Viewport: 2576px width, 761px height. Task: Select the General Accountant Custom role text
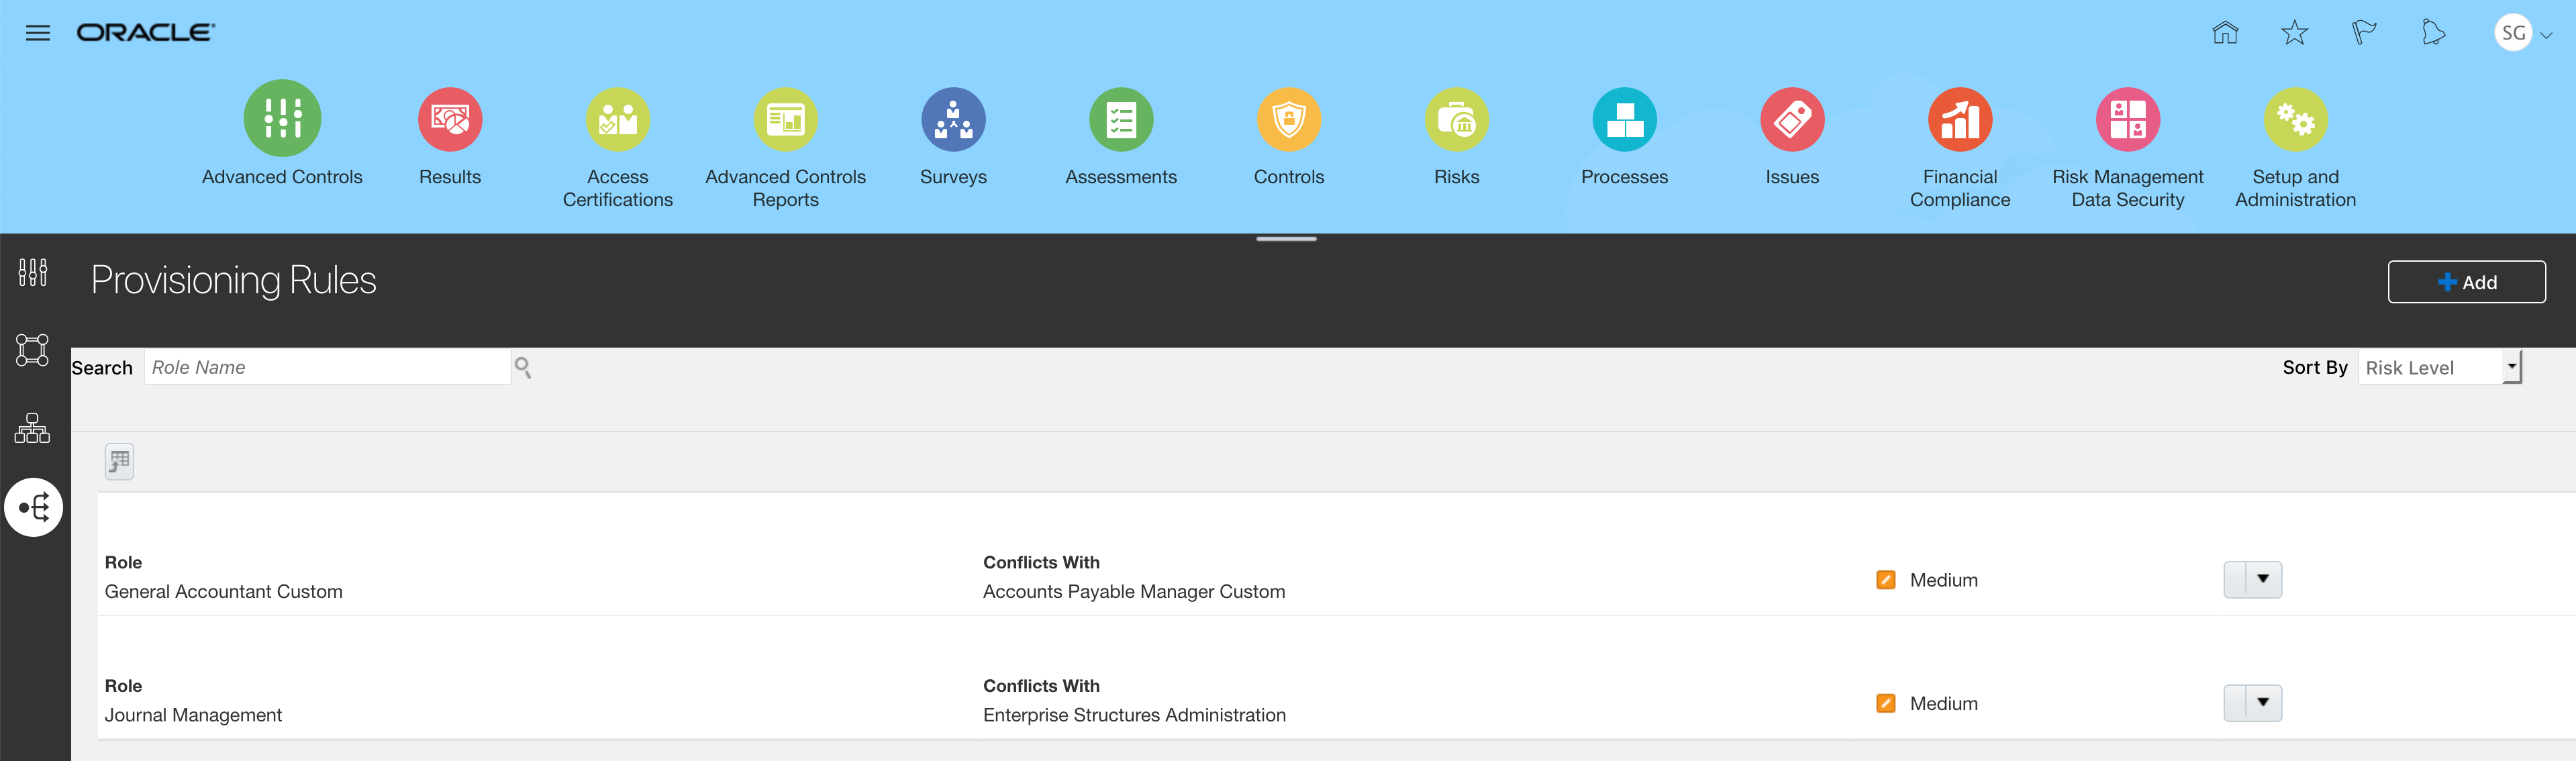tap(224, 591)
